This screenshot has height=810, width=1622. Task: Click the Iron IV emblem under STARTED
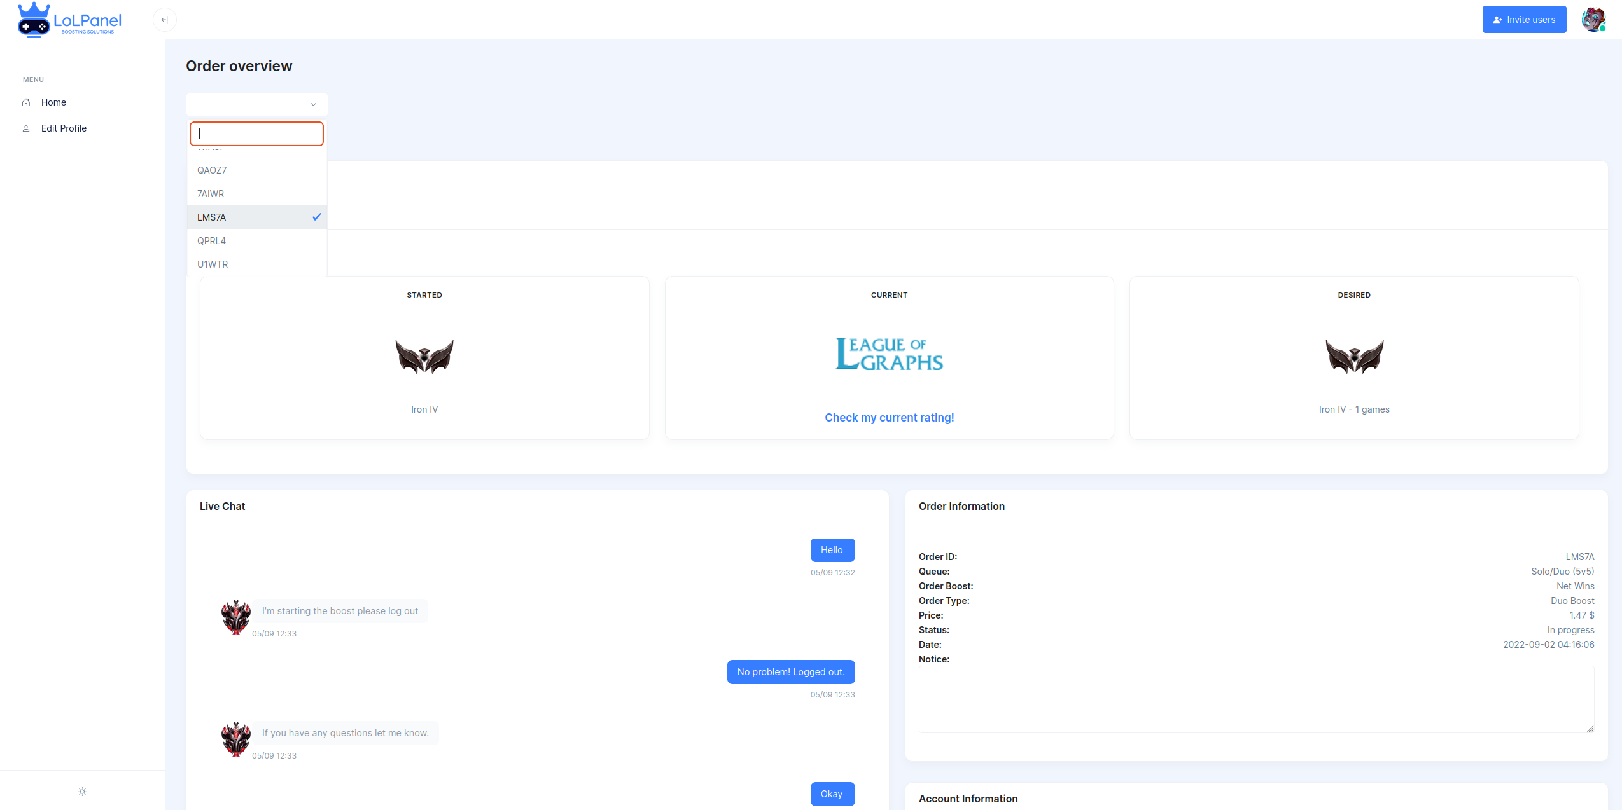click(424, 356)
